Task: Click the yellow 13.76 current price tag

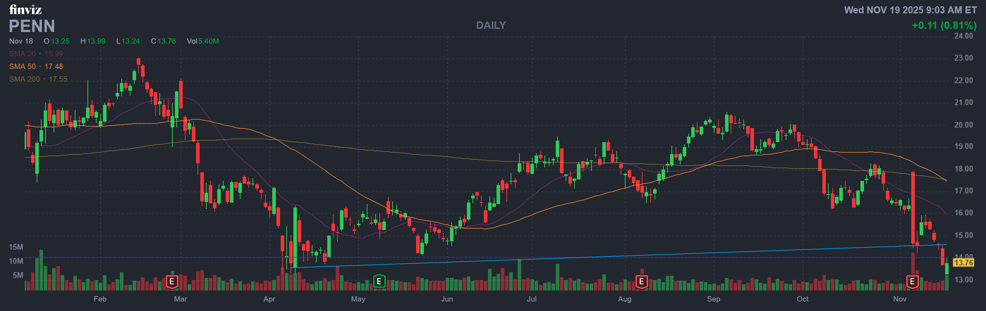Action: pyautogui.click(x=963, y=262)
